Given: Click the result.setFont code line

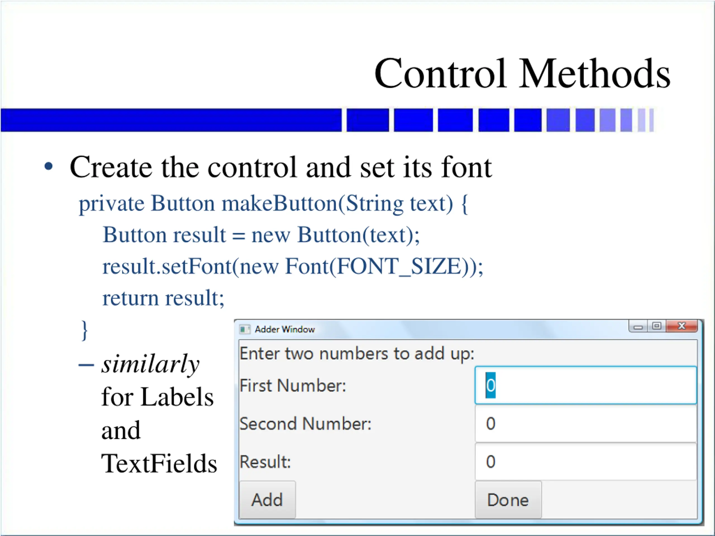Looking at the screenshot, I should (292, 267).
